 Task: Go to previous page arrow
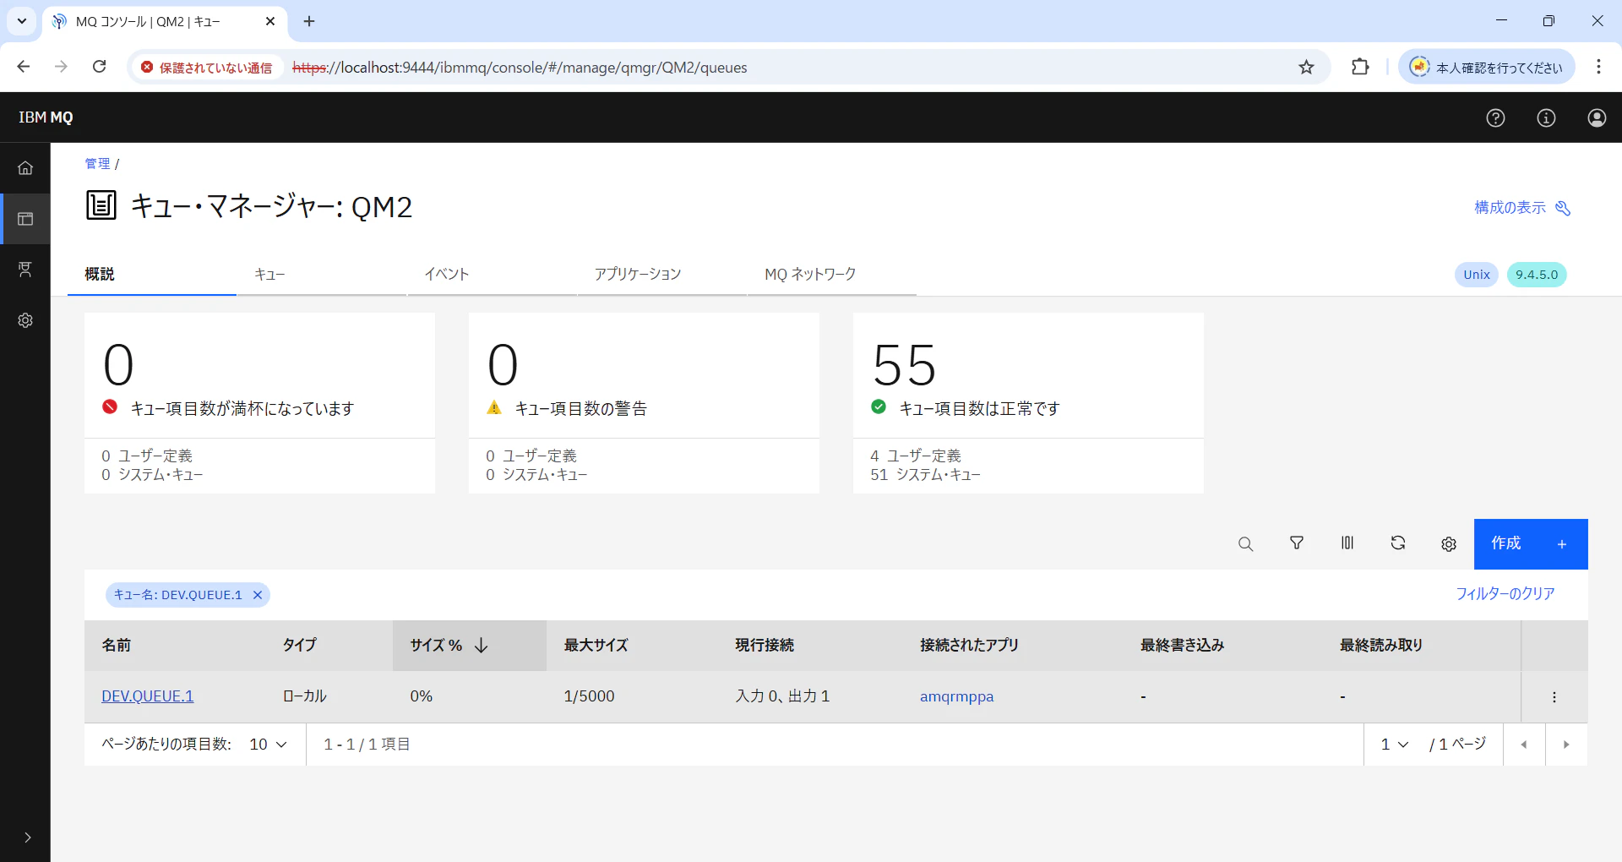point(1524,745)
